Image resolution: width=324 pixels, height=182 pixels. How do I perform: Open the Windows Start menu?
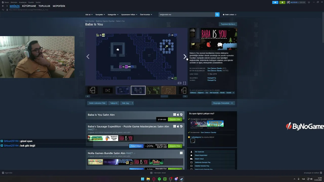[143, 179]
